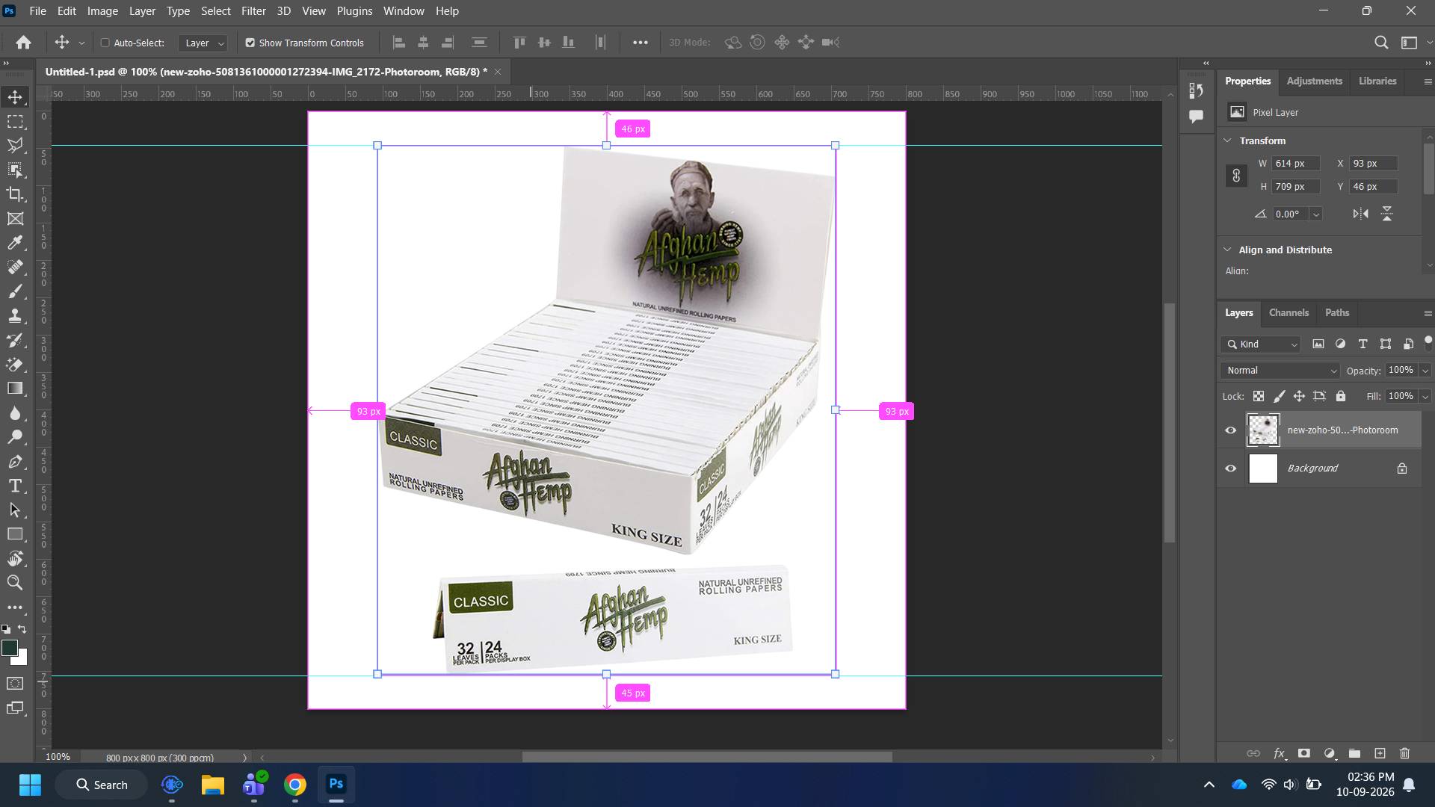Click the foreground color swatch

[10, 648]
